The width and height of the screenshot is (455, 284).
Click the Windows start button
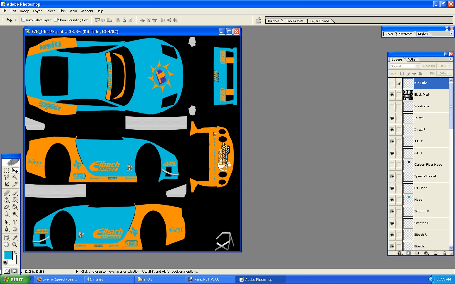point(15,279)
